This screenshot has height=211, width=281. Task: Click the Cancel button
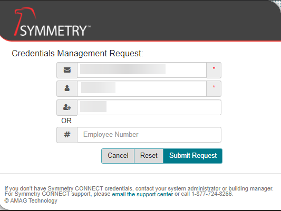click(x=118, y=156)
